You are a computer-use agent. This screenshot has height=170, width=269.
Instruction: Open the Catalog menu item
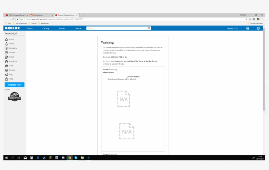coord(46,28)
